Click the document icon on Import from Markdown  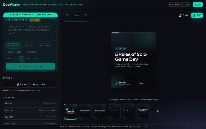[18, 84]
